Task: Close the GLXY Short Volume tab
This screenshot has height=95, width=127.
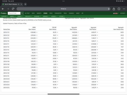Action: [x=21, y=4]
